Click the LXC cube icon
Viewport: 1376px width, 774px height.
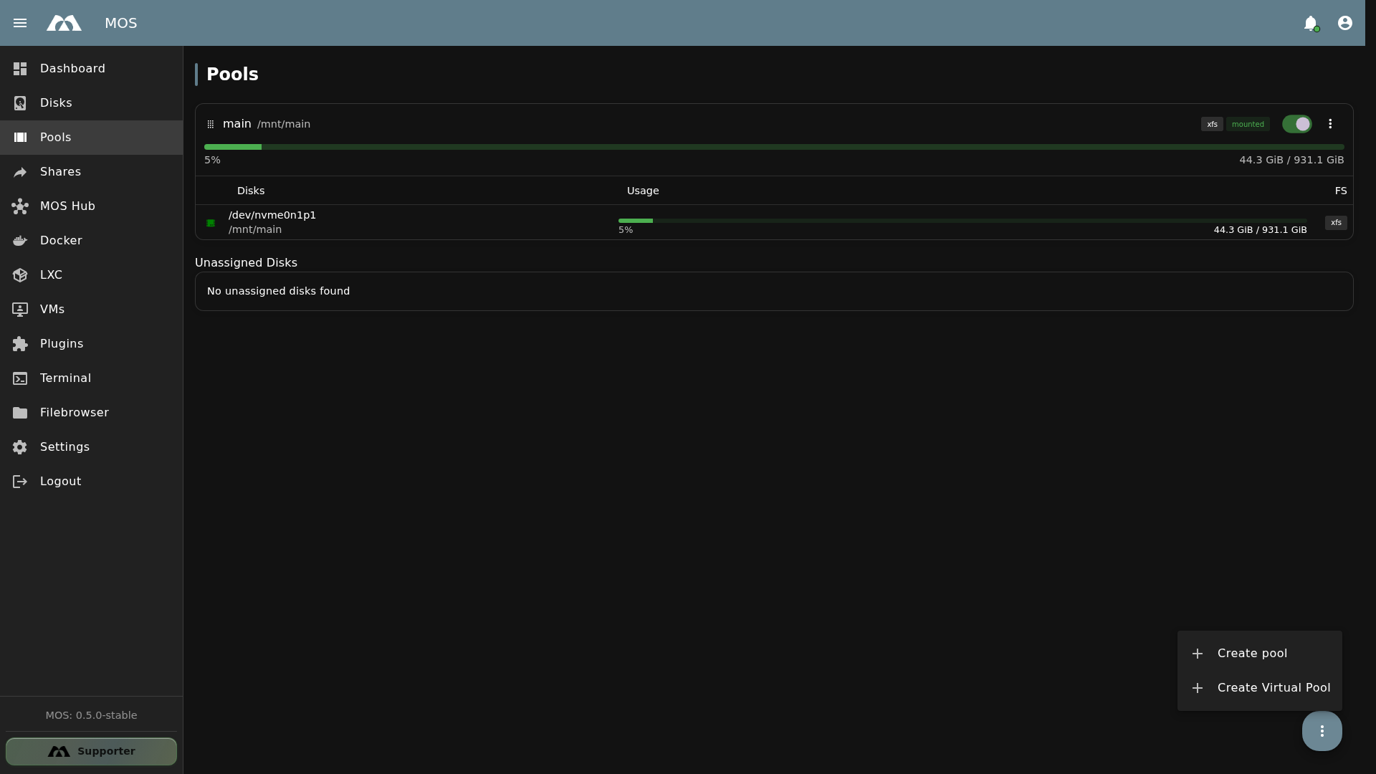point(20,275)
